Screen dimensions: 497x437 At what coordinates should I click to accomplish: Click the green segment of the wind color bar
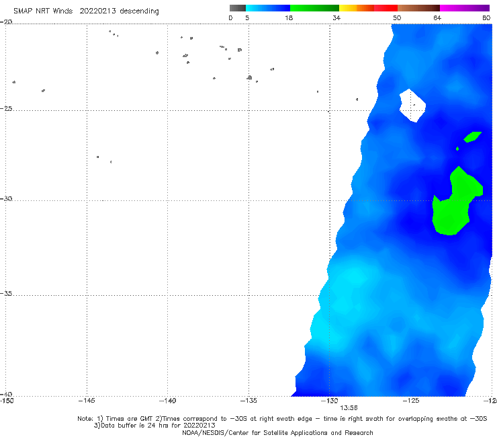pyautogui.click(x=314, y=8)
